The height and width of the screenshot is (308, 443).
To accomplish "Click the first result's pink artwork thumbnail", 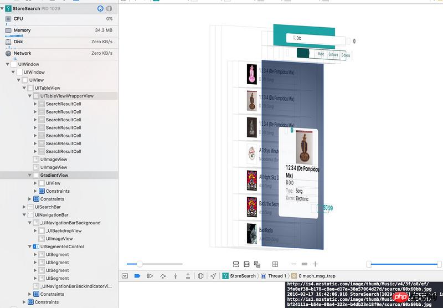I will [252, 74].
